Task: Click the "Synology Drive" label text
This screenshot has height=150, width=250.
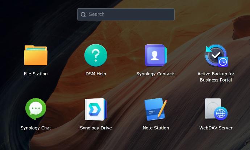Action: (x=96, y=128)
